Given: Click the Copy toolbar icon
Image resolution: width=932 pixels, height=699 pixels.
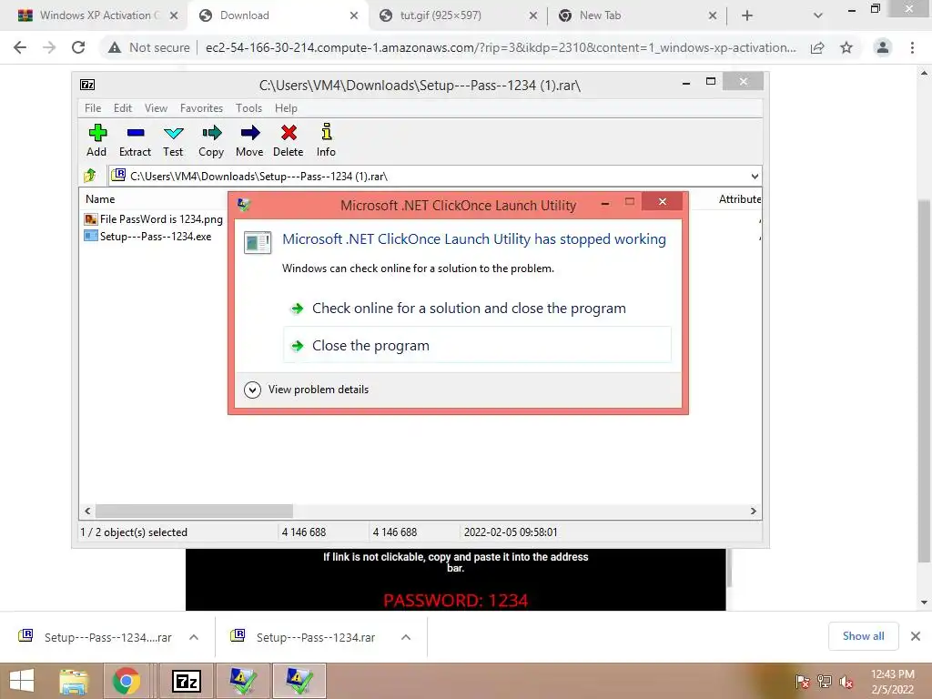Looking at the screenshot, I should coord(211,133).
